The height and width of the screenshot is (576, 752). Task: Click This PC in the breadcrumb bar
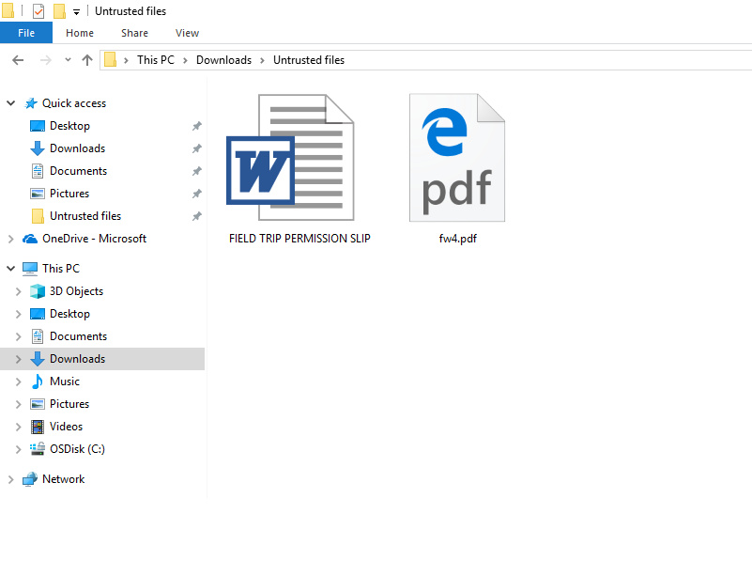coord(155,59)
